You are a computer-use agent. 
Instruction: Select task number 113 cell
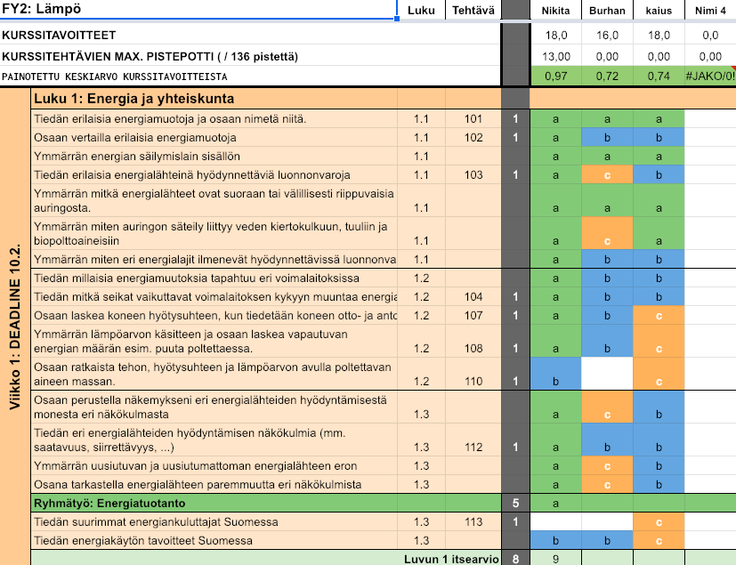coord(473,521)
